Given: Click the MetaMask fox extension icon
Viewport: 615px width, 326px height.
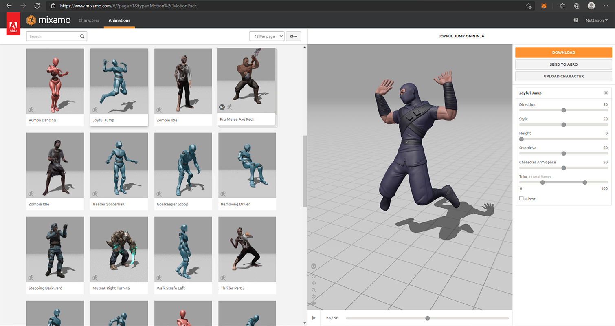Looking at the screenshot, I should point(544,6).
